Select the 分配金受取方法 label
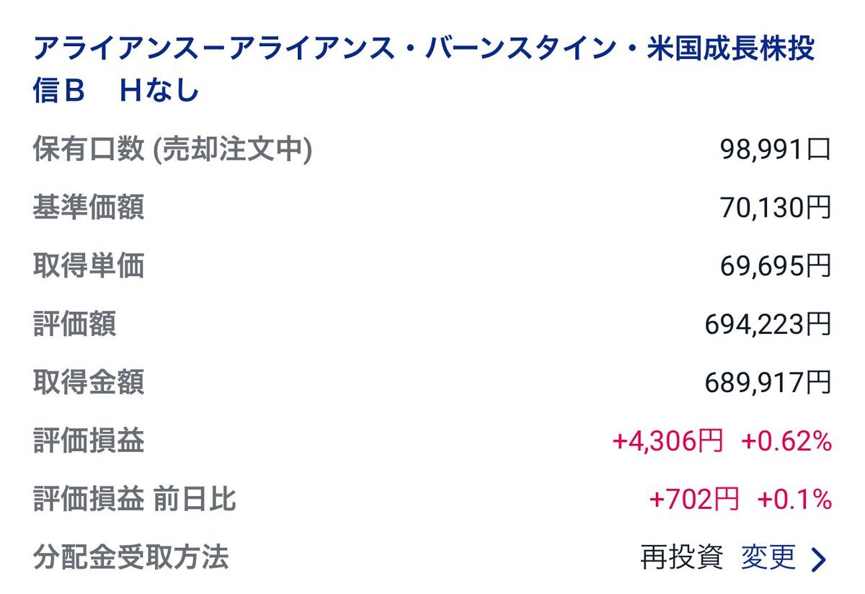Viewport: 865px width, 594px height. [x=131, y=557]
